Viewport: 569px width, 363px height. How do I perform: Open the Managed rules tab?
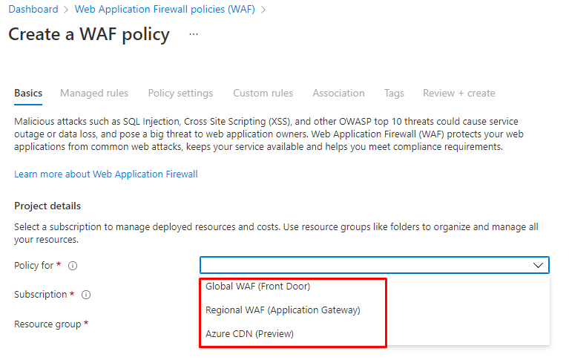coord(94,93)
